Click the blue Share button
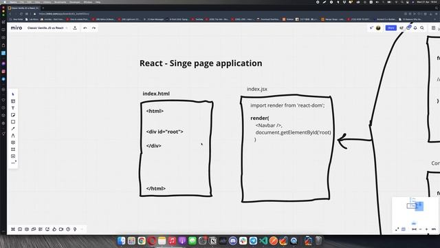Viewport: 440px width, 248px height. click(x=391, y=28)
